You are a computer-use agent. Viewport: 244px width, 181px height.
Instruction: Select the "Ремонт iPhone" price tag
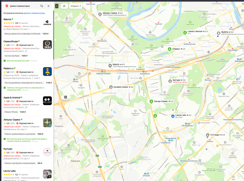point(11,112)
